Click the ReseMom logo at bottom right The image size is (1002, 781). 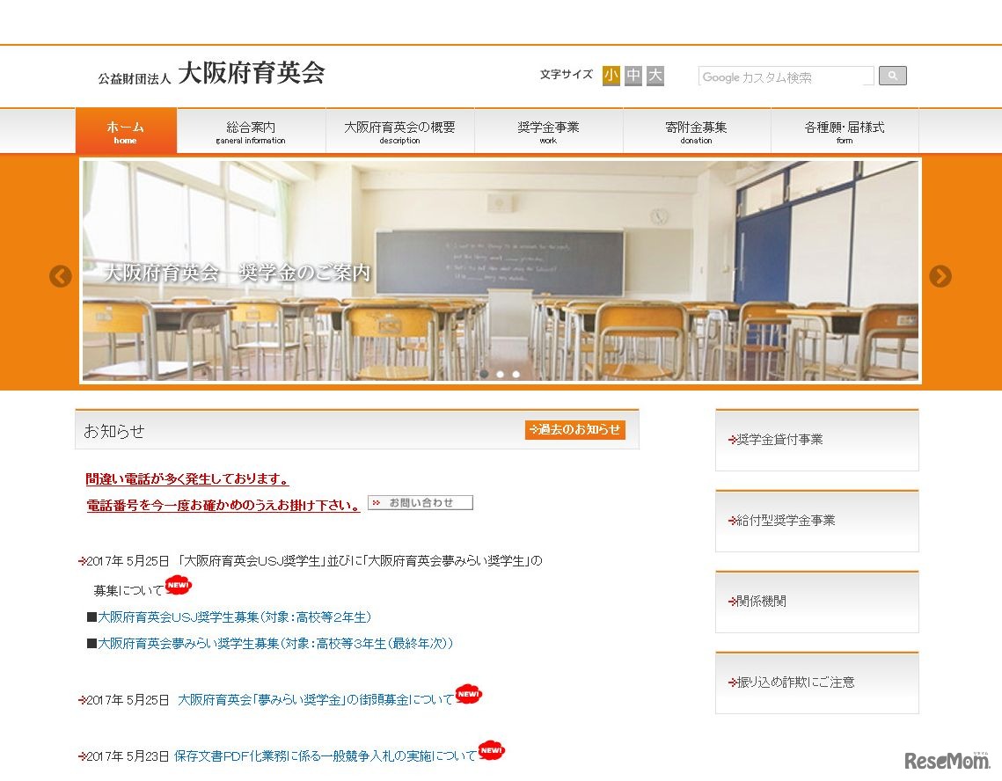pyautogui.click(x=947, y=758)
